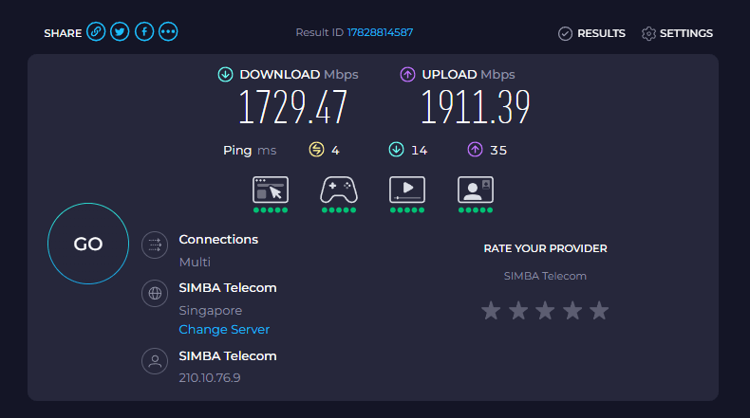The height and width of the screenshot is (418, 750).
Task: Click the Connections mode icon
Action: click(155, 245)
